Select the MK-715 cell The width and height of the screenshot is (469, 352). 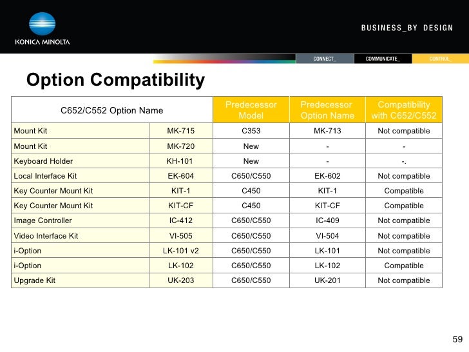coord(180,131)
